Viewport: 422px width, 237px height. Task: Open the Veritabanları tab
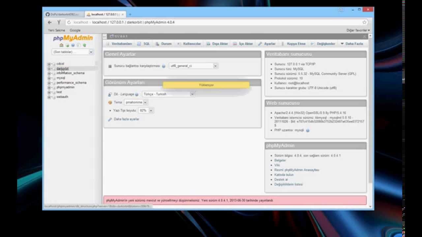(x=119, y=44)
